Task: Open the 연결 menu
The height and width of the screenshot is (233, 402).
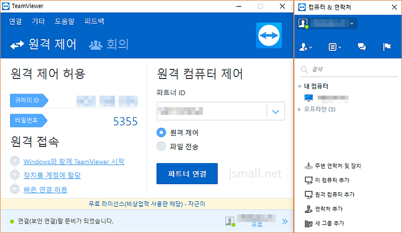Action: pyautogui.click(x=16, y=21)
